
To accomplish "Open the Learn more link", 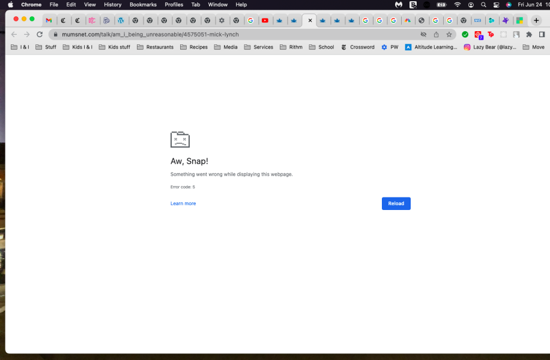I will pos(183,203).
